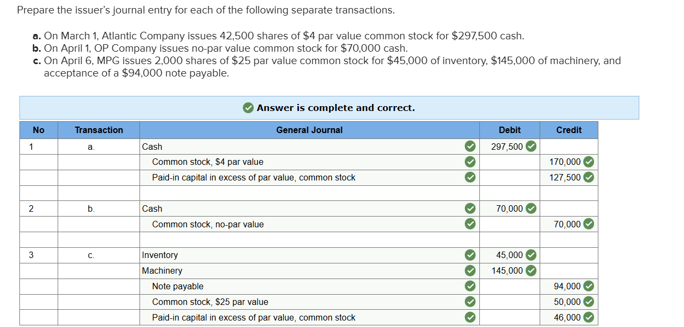Click the Transaction column header
The image size is (684, 327).
(x=99, y=130)
